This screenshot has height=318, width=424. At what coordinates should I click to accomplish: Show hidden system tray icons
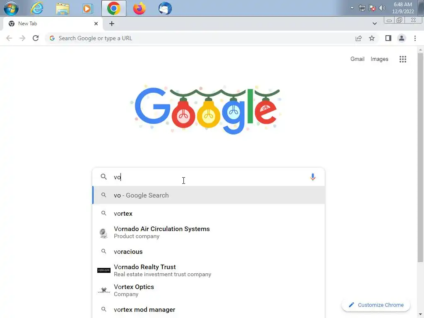coord(352,8)
